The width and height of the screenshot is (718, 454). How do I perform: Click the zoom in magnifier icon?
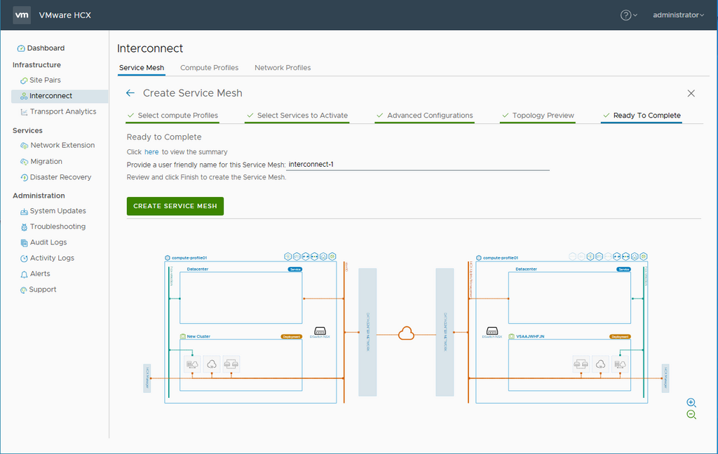tap(691, 403)
